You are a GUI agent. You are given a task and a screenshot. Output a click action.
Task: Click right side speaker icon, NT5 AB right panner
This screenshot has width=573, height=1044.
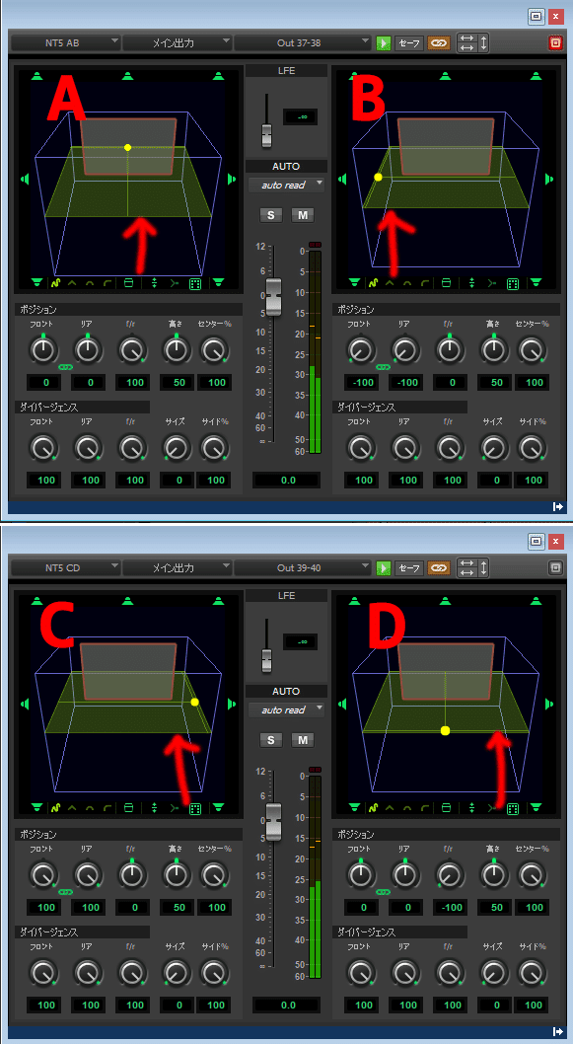[549, 180]
